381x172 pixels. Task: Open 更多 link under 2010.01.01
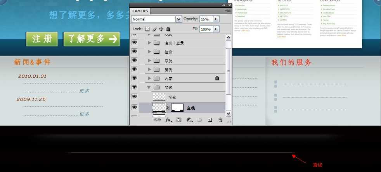(x=85, y=91)
